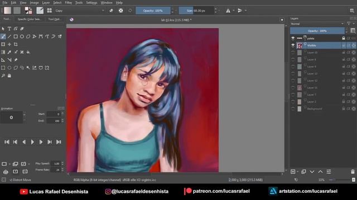This screenshot has height=200, width=357.
Task: Open the File menu
Action: click(5, 3)
